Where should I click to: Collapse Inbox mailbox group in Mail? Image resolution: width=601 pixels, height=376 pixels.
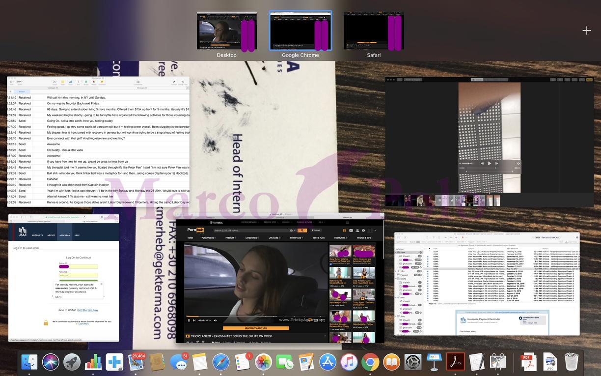coord(396,252)
